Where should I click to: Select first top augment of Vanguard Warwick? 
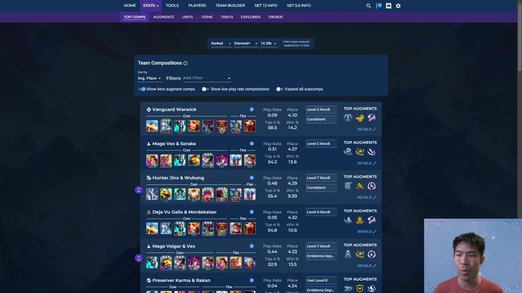click(x=348, y=118)
